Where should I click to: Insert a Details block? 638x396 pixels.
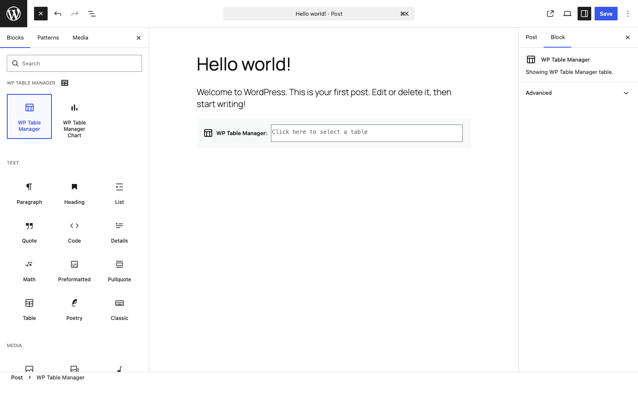(120, 232)
